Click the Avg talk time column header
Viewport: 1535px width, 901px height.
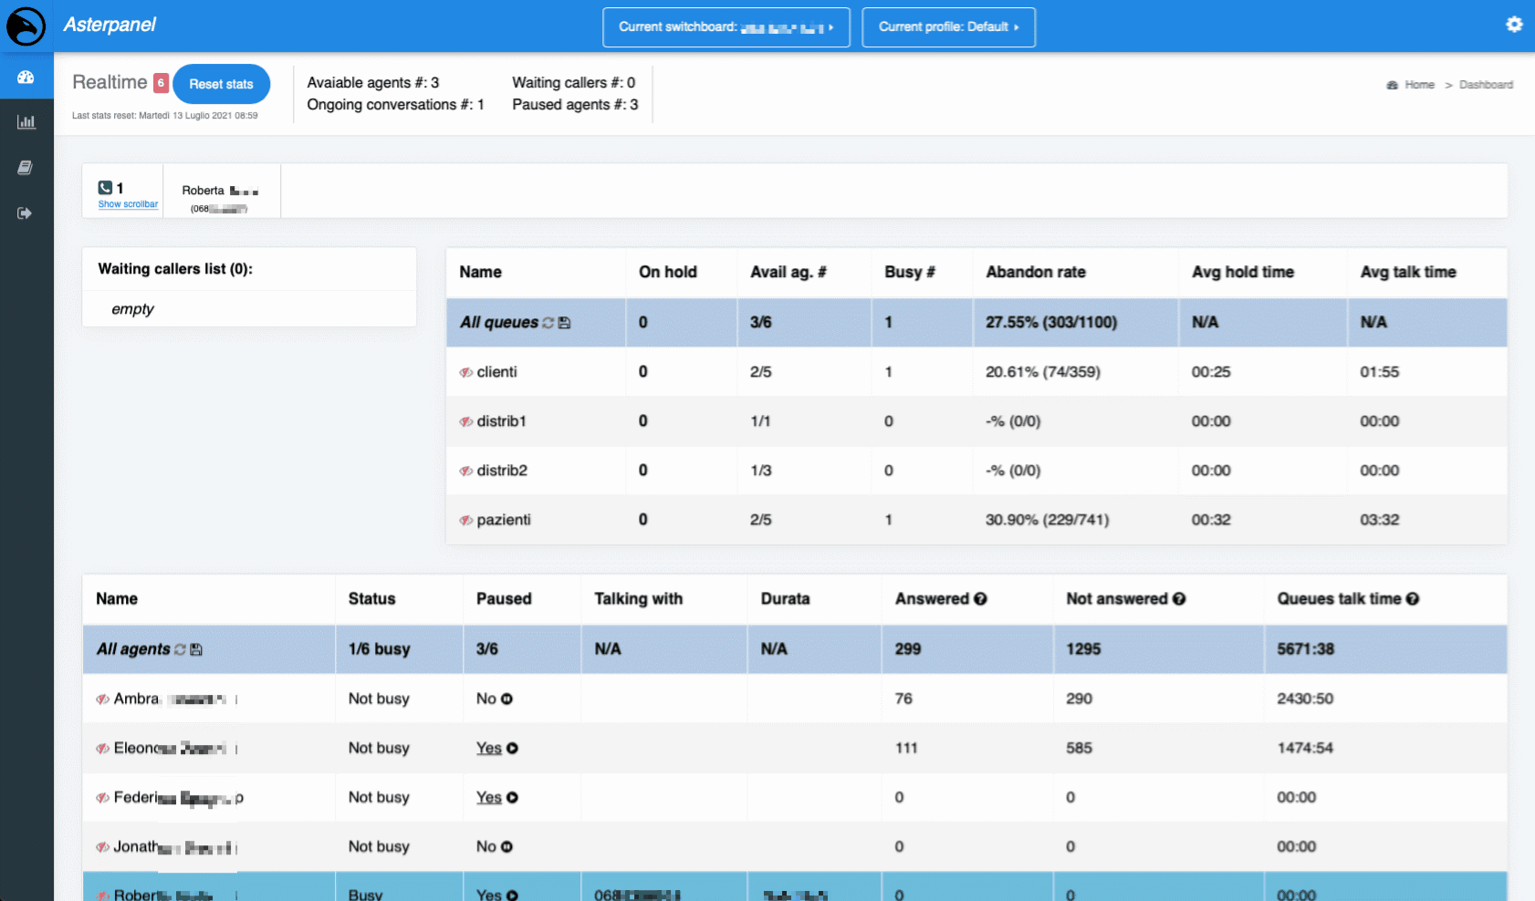[1408, 272]
